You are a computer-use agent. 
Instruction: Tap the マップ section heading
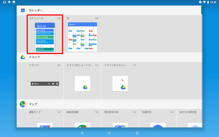(x=33, y=104)
